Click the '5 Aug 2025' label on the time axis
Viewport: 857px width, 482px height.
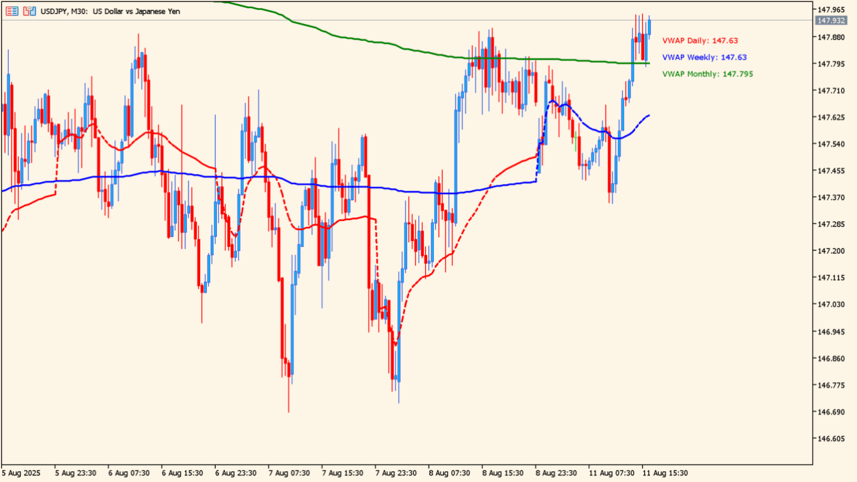click(x=21, y=472)
